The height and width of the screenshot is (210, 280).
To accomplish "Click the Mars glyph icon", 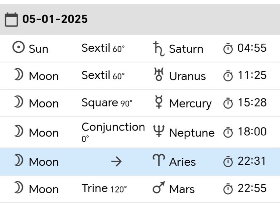I will [x=159, y=188].
